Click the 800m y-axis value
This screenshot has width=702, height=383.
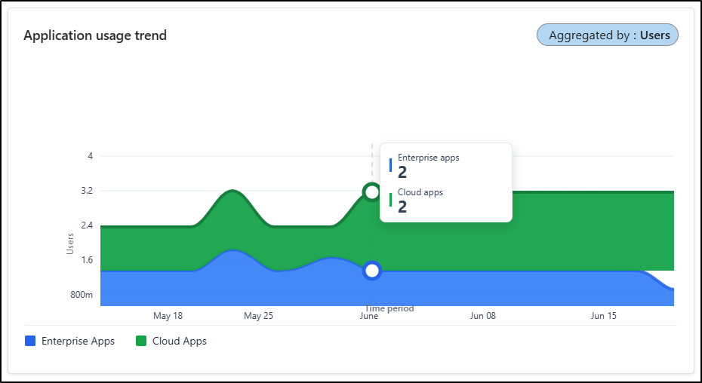coord(82,295)
